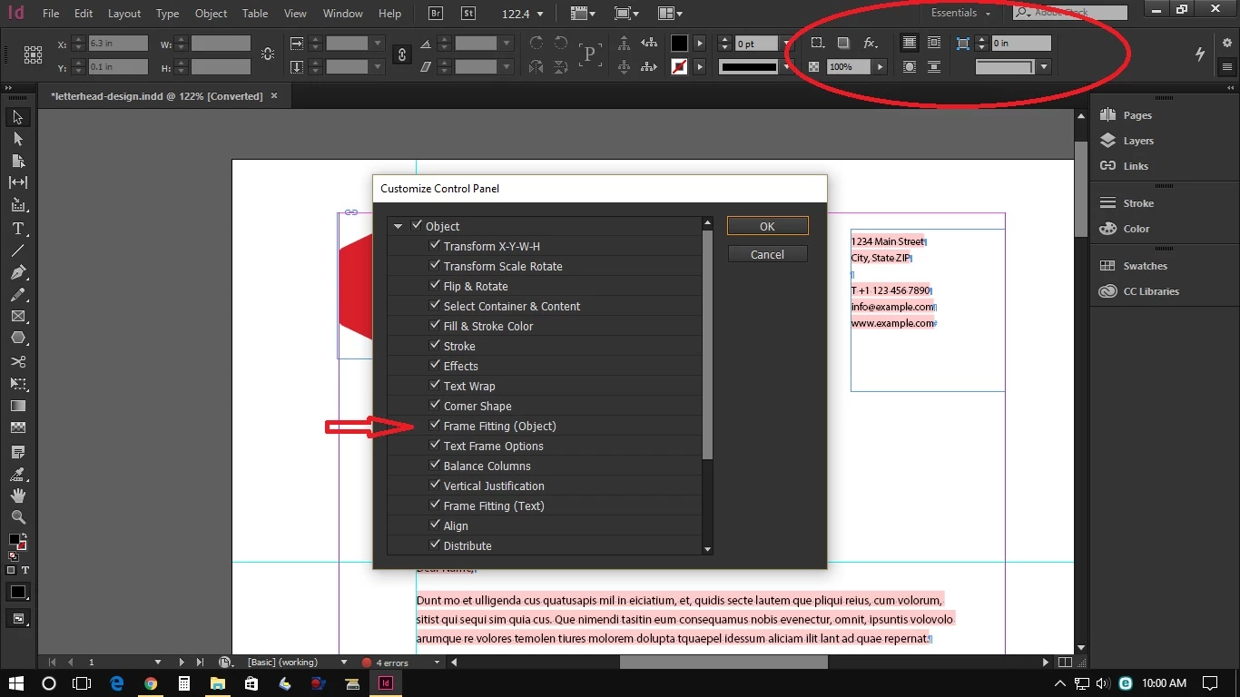Open the Arrange Documents dropdown
1240x697 pixels.
670,14
